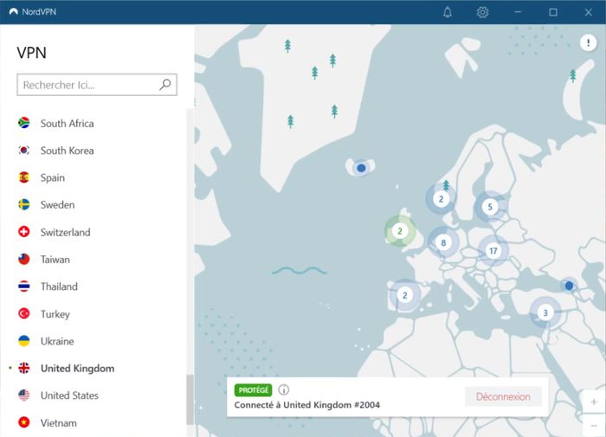Minimize the NordVPN window
606x437 pixels.
tap(518, 12)
